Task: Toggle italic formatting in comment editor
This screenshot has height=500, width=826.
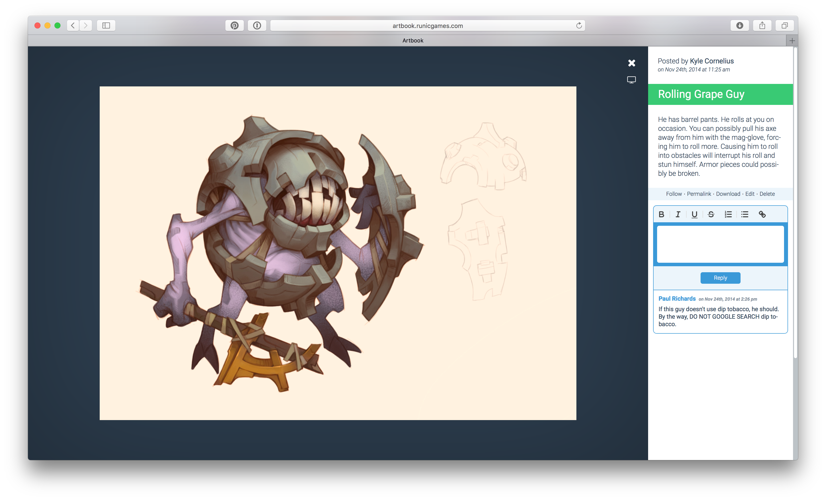Action: click(678, 215)
